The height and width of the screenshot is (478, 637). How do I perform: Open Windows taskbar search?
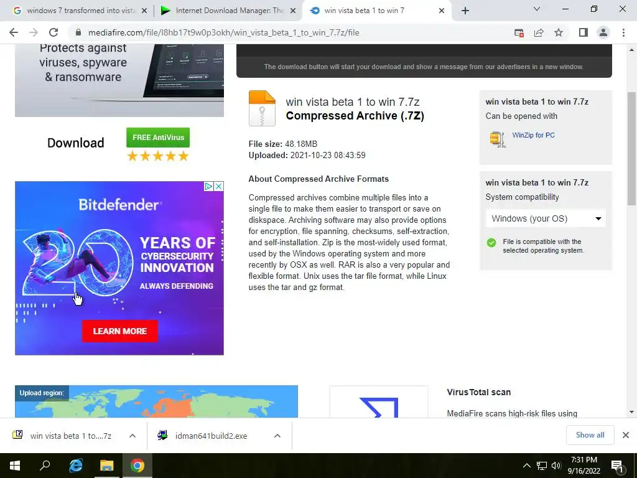click(x=45, y=466)
